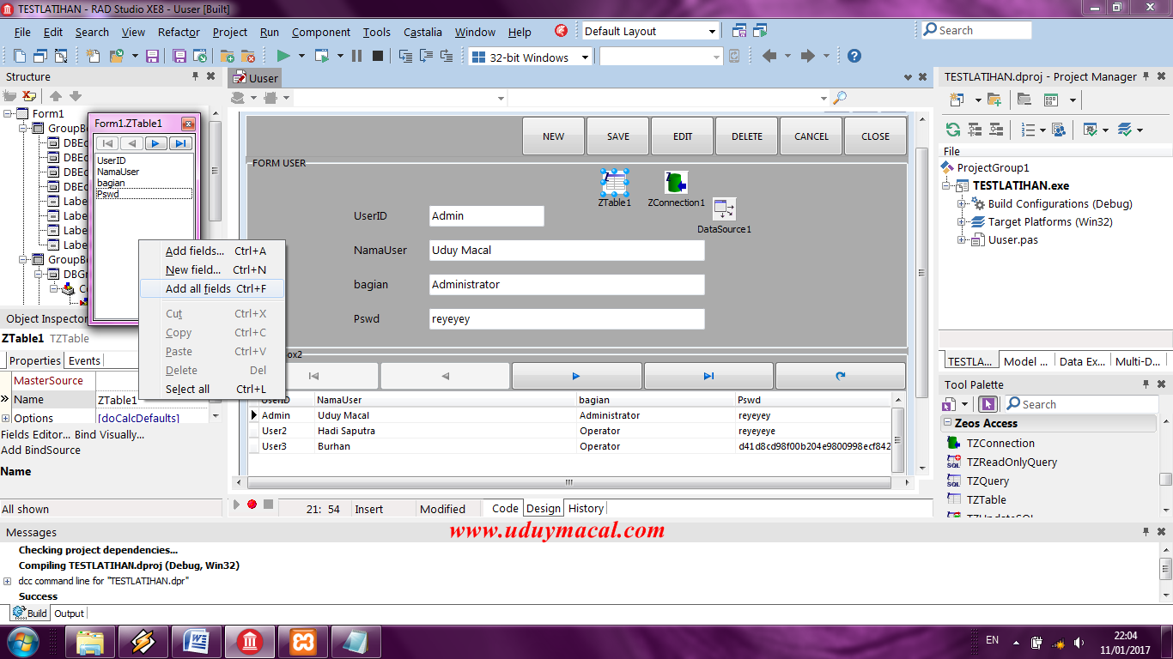The image size is (1173, 659).
Task: Open the Refactor menu
Action: point(179,32)
